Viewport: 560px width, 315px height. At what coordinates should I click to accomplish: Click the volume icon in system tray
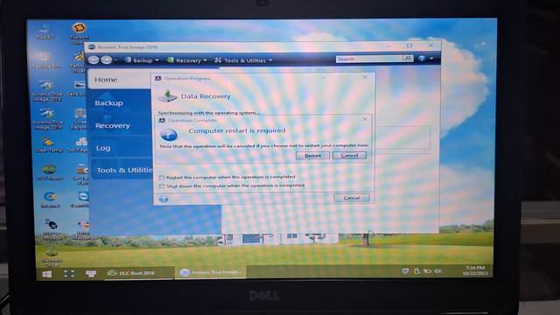[x=437, y=271]
